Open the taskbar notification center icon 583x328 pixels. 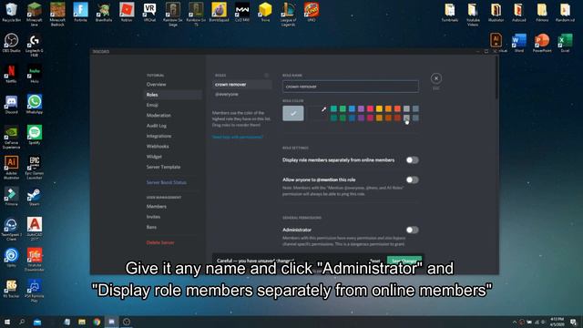coord(573,322)
